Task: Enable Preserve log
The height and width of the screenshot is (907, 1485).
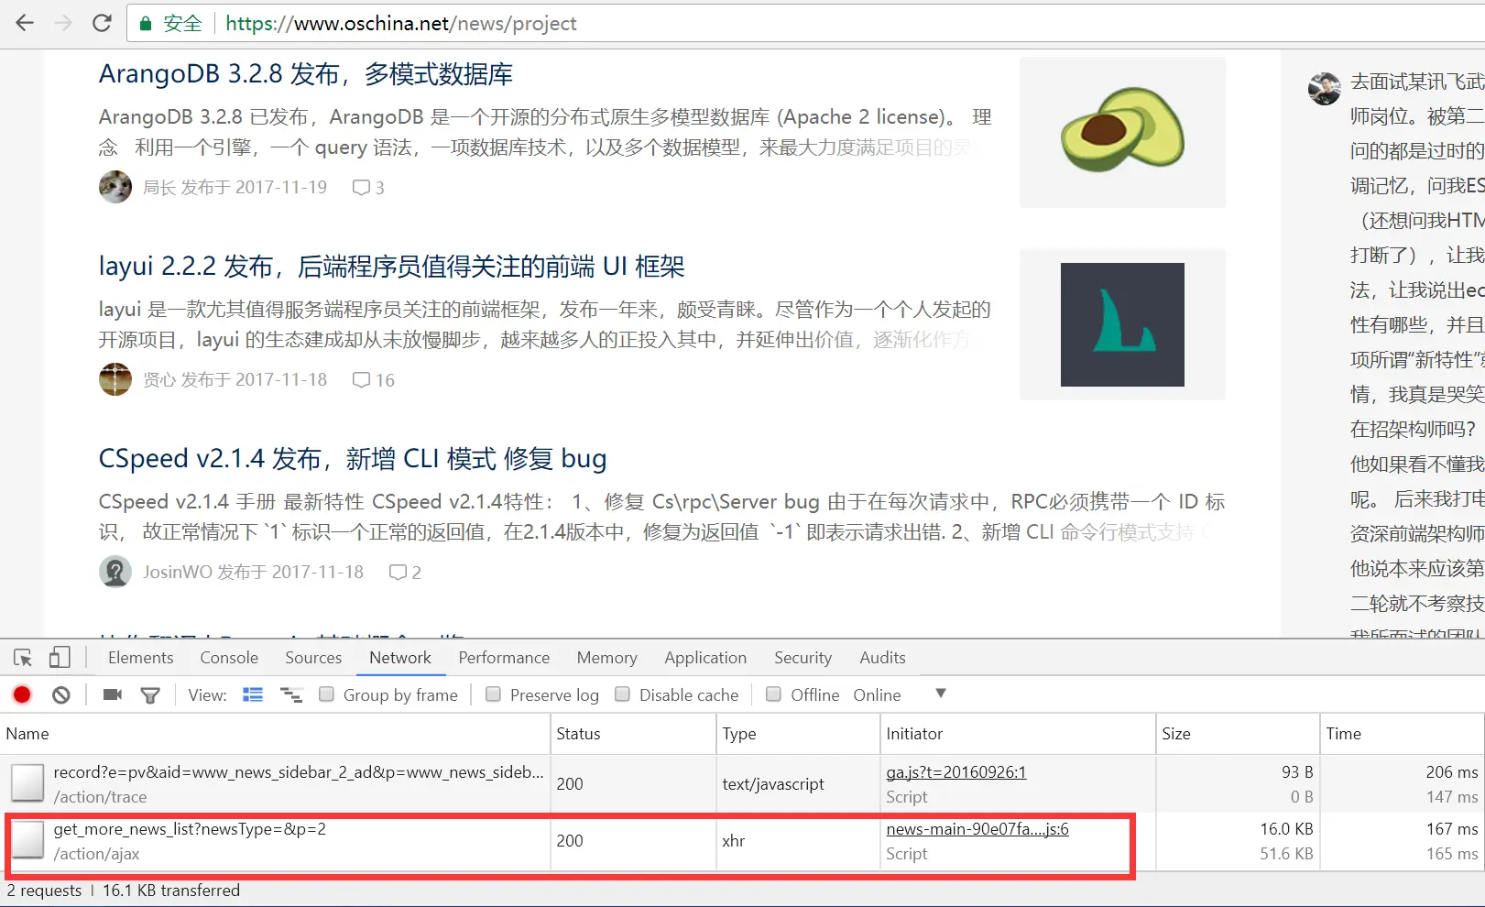Action: pos(493,694)
